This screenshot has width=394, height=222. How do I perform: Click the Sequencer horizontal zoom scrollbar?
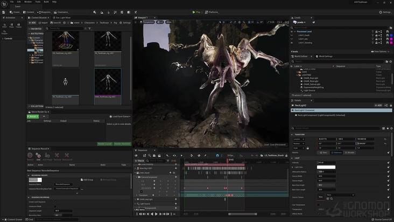point(242,214)
